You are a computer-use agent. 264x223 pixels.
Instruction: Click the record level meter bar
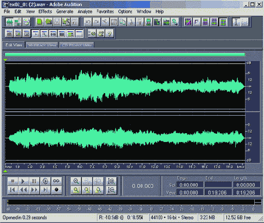[x=131, y=202]
